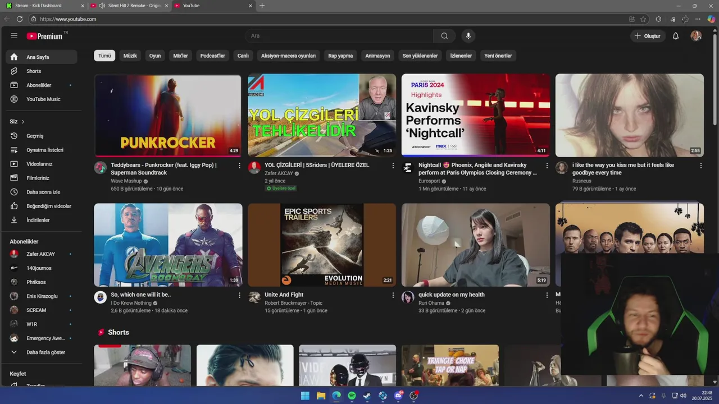The height and width of the screenshot is (404, 719).
Task: Select the Mix'ler filter chip
Action: point(181,56)
